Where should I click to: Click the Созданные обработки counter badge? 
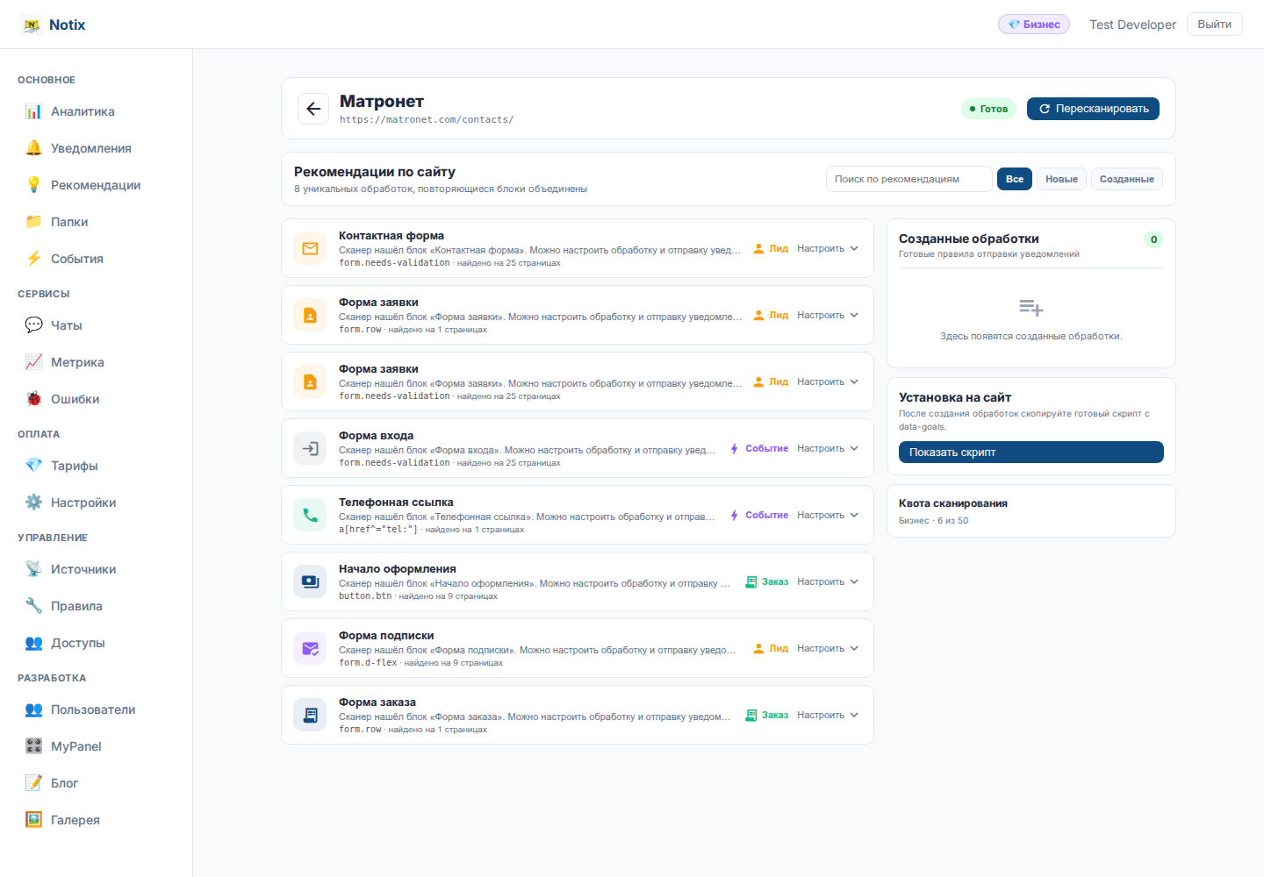[1153, 239]
